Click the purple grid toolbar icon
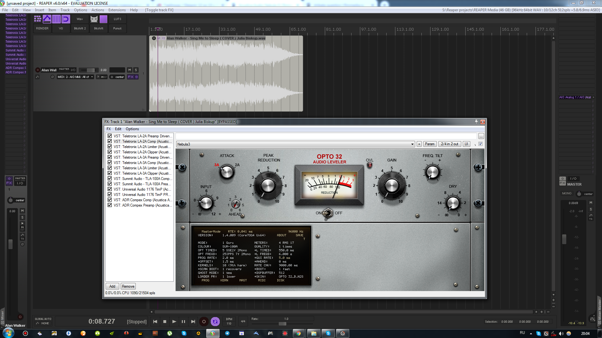This screenshot has width=602, height=338. [x=38, y=19]
